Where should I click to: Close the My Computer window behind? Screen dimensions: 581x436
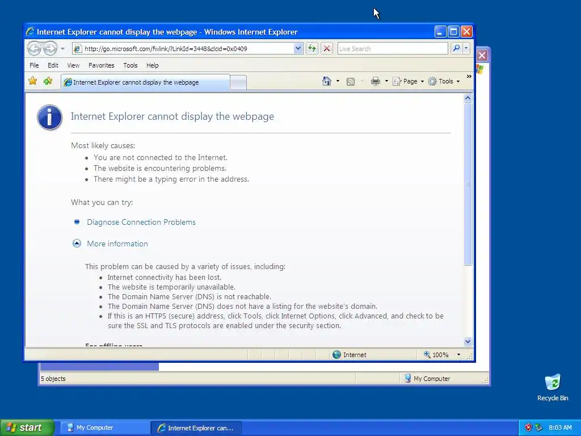click(482, 56)
